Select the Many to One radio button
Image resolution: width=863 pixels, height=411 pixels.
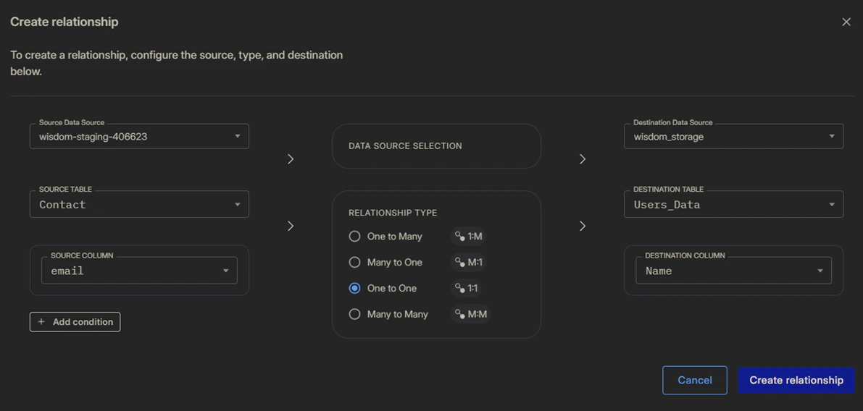pyautogui.click(x=355, y=262)
